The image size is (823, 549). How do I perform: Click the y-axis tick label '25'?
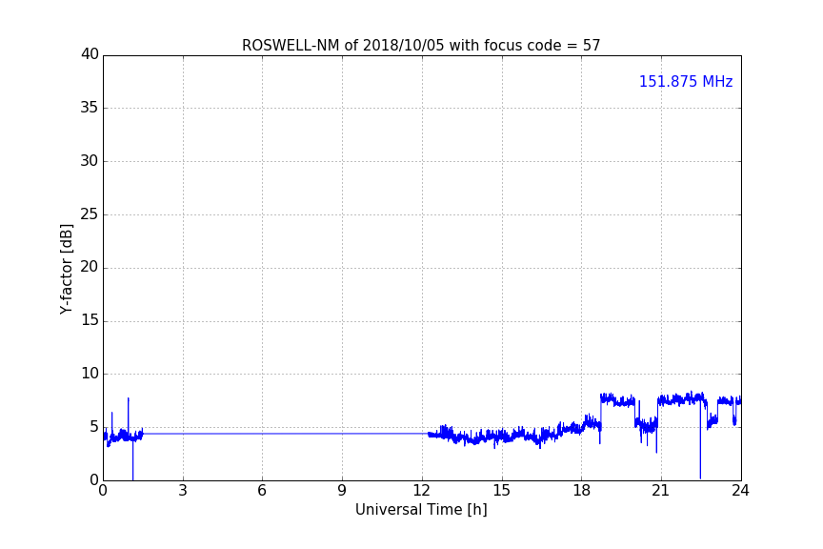click(90, 213)
